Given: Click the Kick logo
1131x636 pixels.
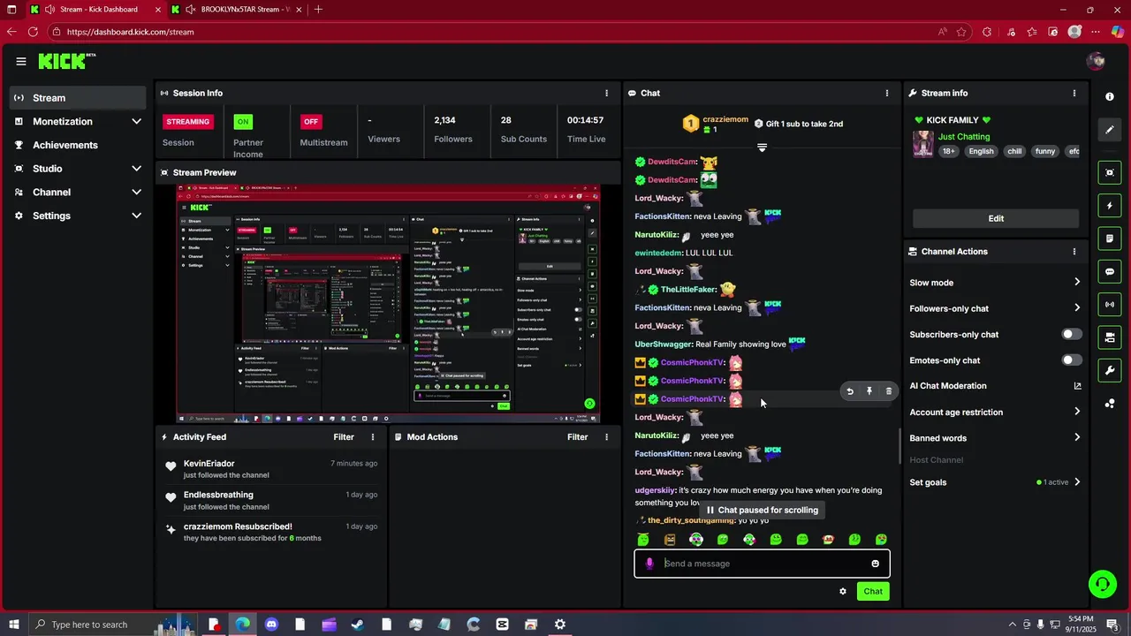Looking at the screenshot, I should [x=66, y=61].
